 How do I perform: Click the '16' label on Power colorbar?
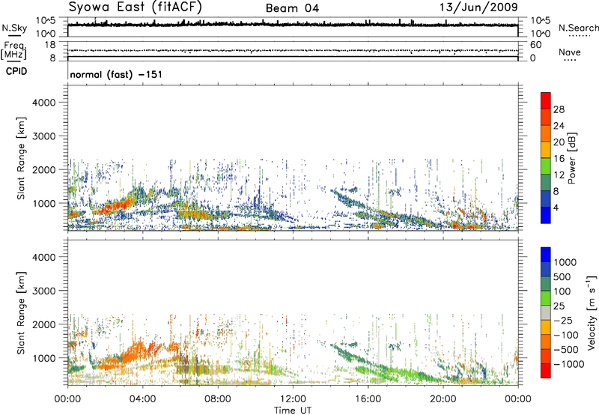559,159
